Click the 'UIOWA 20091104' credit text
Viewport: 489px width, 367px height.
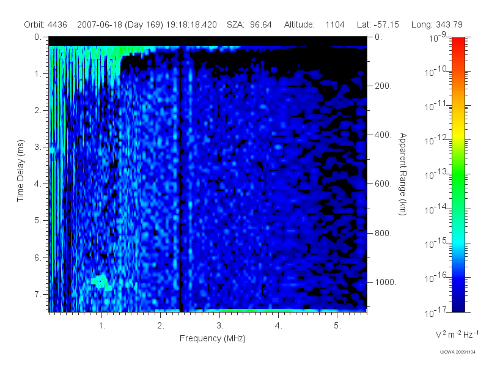[x=457, y=352]
